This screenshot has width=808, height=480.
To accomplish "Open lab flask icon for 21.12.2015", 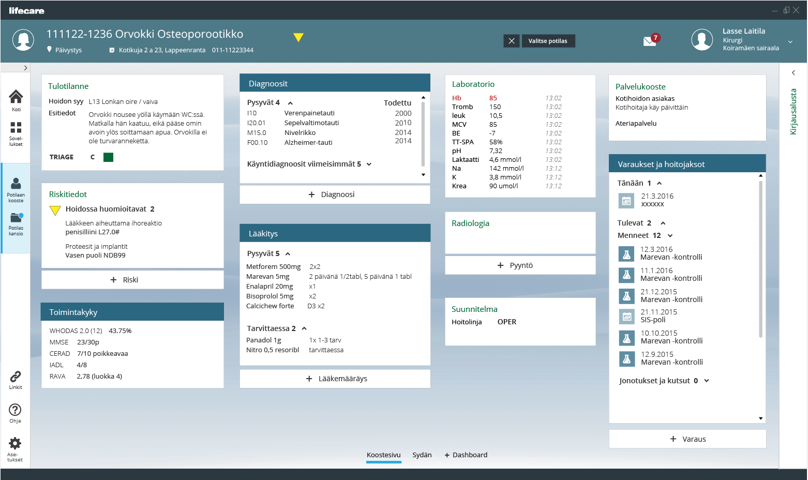I will (x=626, y=296).
